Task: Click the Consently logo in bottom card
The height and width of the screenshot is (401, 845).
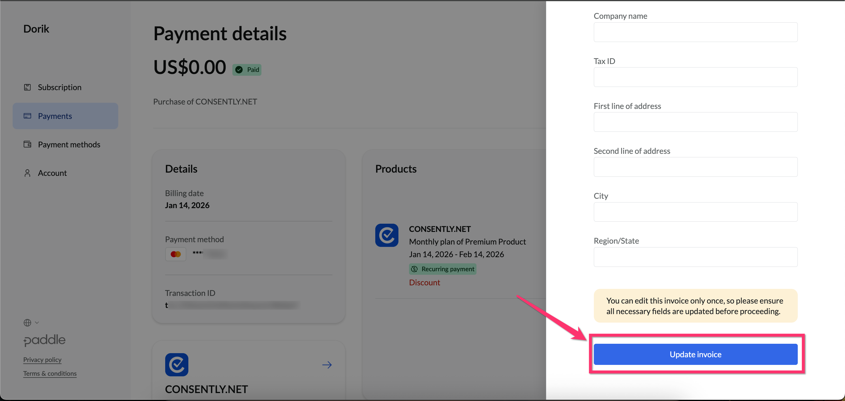Action: pyautogui.click(x=176, y=365)
